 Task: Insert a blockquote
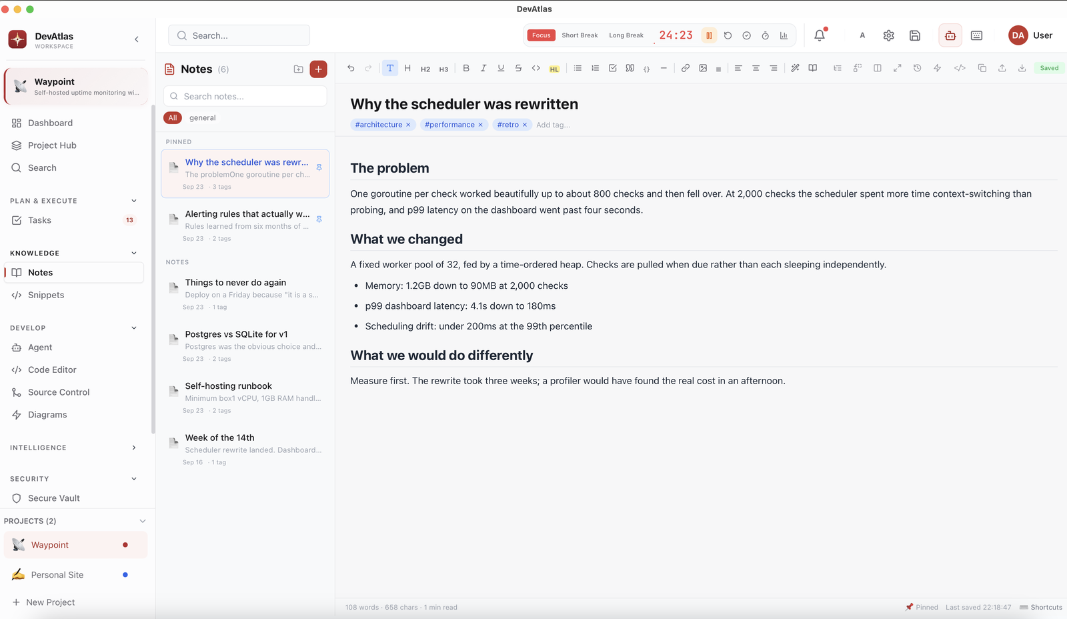coord(630,68)
